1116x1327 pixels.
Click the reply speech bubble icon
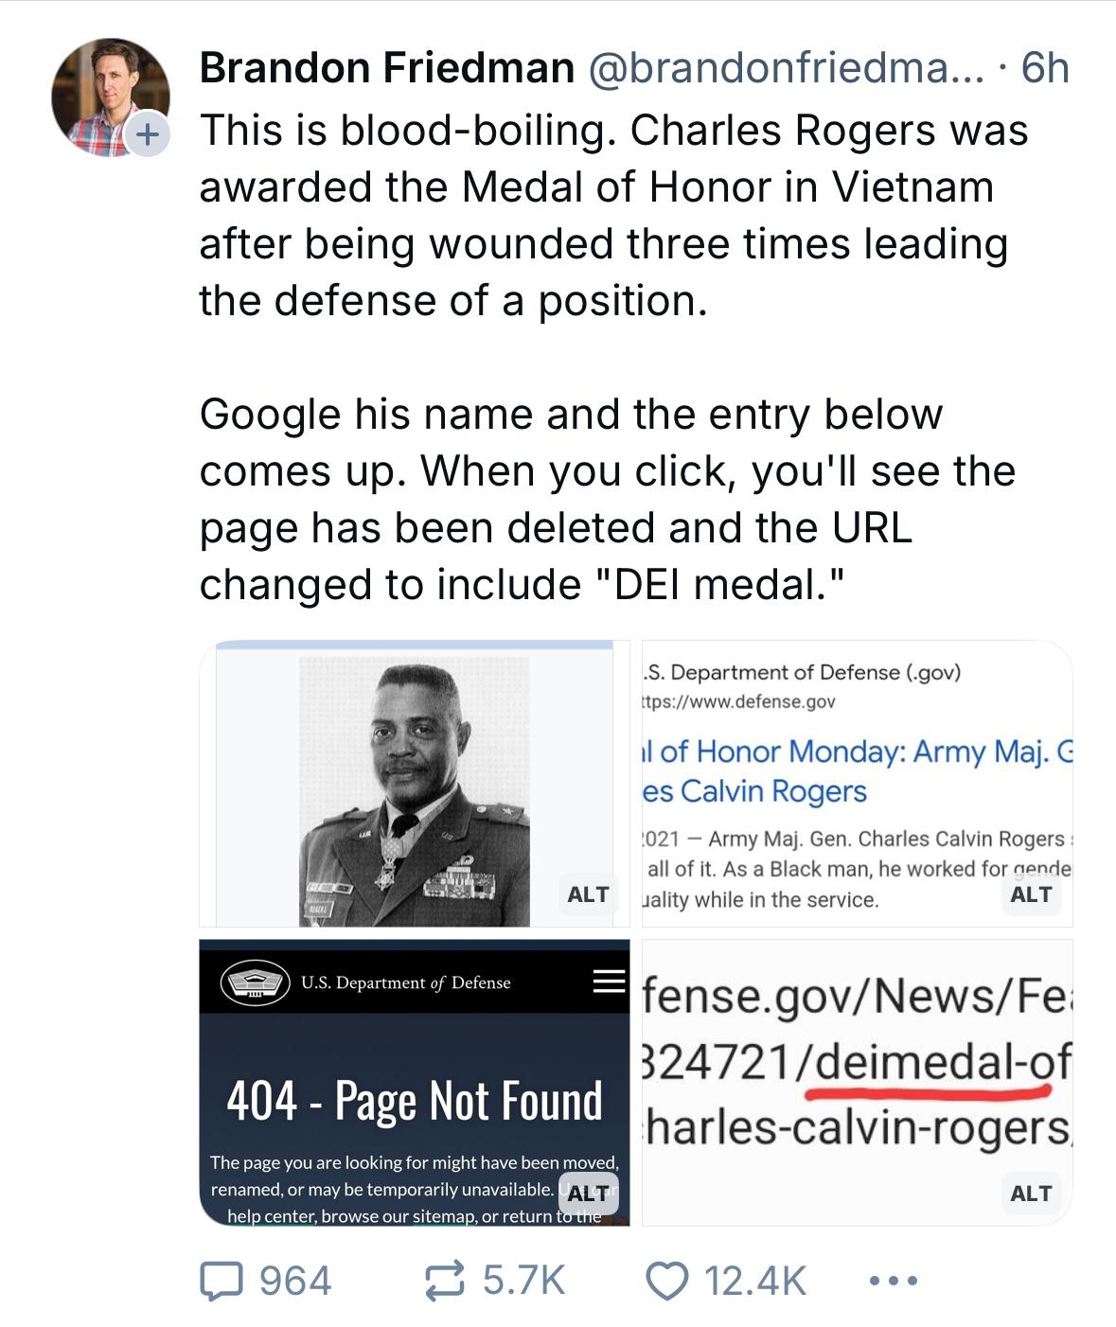221,1281
